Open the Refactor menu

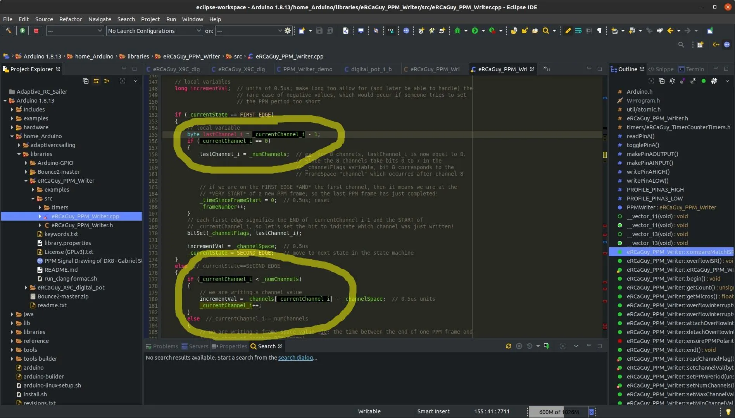click(71, 19)
